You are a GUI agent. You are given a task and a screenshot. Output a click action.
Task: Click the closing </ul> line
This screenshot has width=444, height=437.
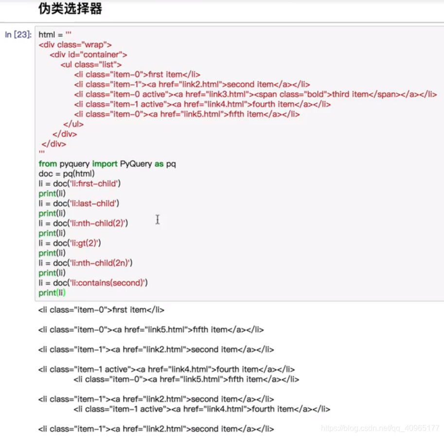click(x=73, y=124)
